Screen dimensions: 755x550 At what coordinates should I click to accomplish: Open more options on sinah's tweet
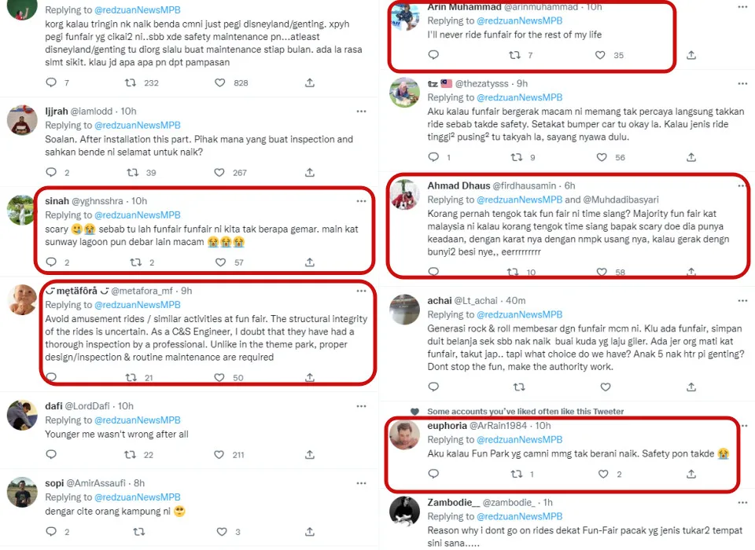click(361, 201)
